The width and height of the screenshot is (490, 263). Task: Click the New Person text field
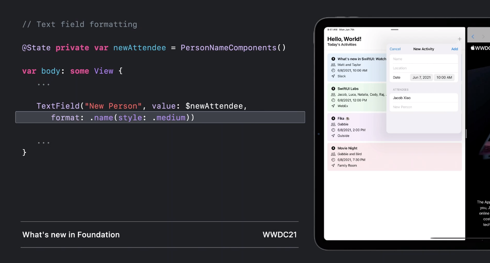(x=423, y=107)
